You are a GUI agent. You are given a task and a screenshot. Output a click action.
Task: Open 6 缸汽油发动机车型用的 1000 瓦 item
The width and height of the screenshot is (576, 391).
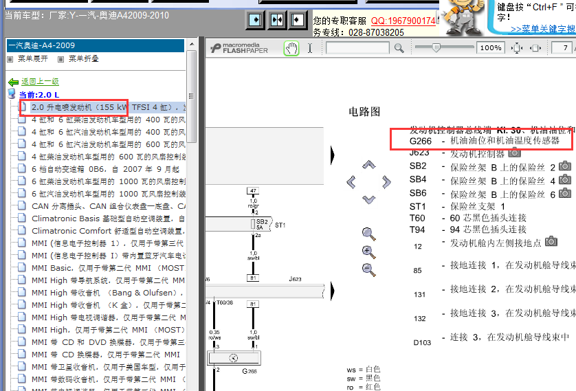109,194
